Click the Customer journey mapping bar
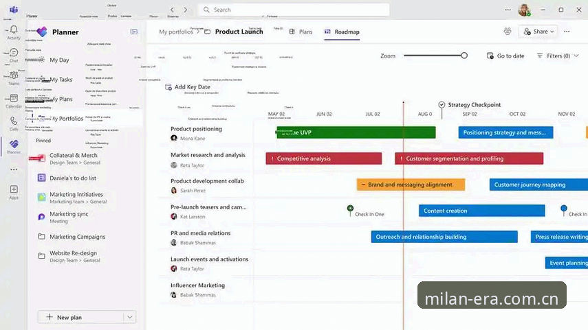Screen dimensions: 588x330 538,185
